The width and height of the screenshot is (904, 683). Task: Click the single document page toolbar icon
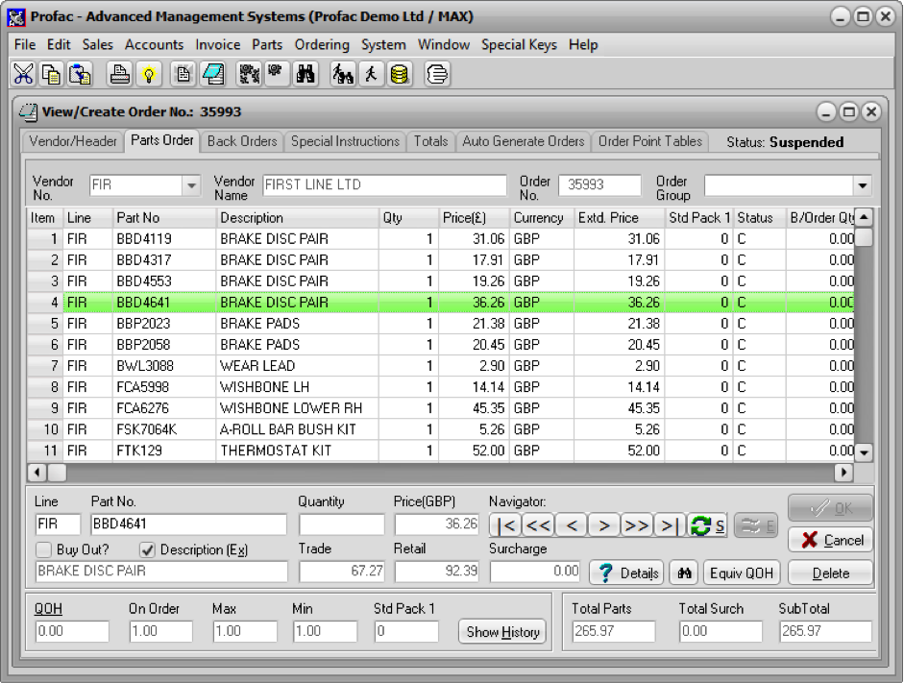[x=183, y=74]
